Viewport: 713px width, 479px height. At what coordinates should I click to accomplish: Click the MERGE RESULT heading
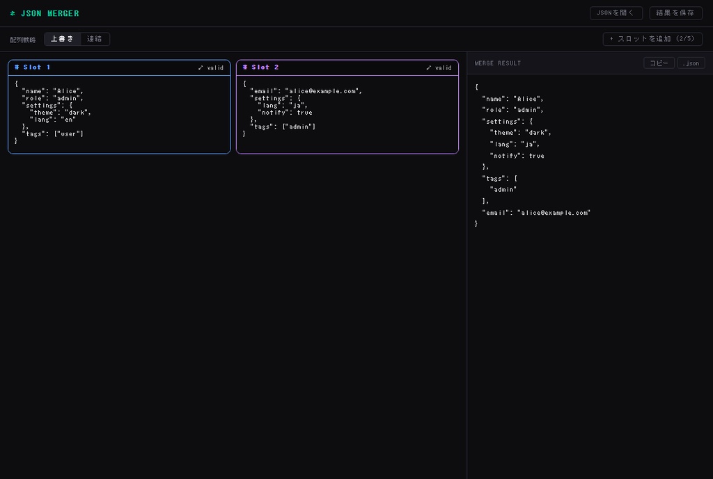pos(497,63)
